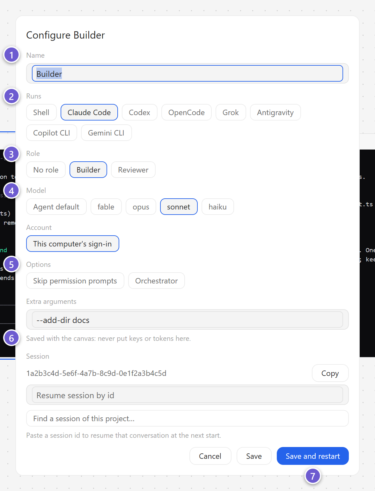
Task: Click the Extra arguments field
Action: (x=187, y=320)
